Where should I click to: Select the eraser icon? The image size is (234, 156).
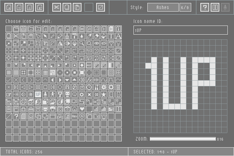[96, 36]
